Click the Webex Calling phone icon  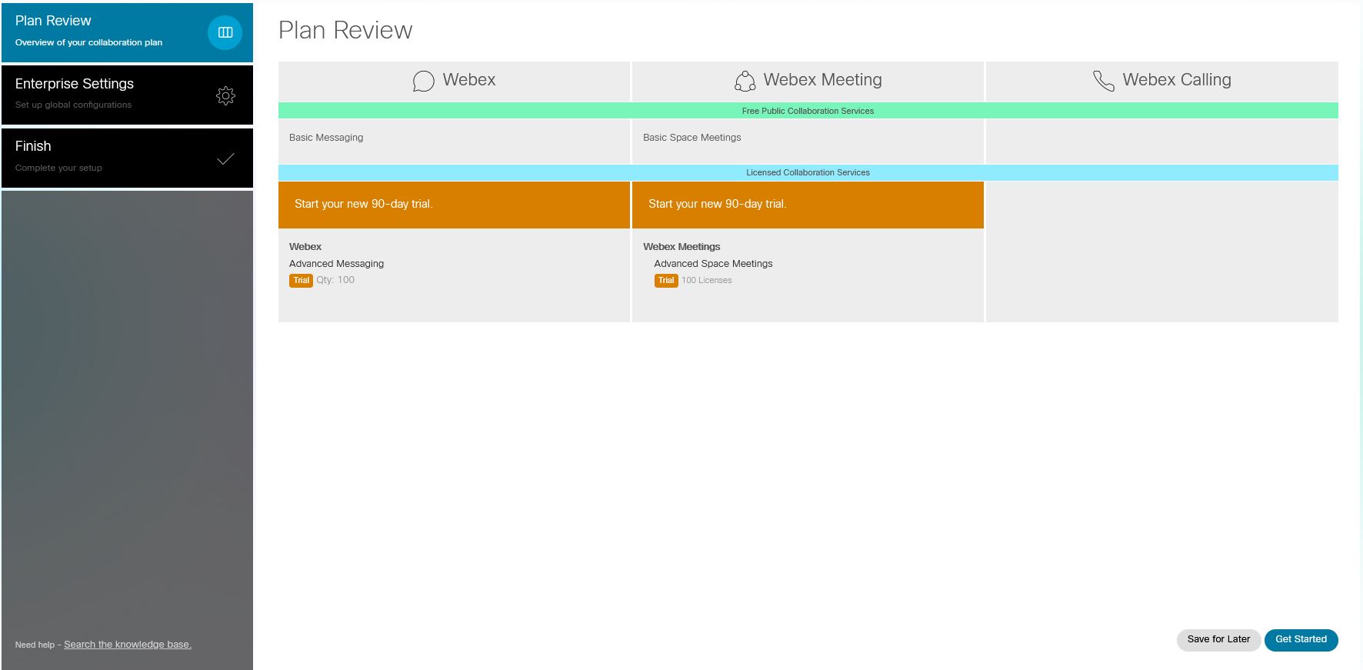[x=1104, y=81]
